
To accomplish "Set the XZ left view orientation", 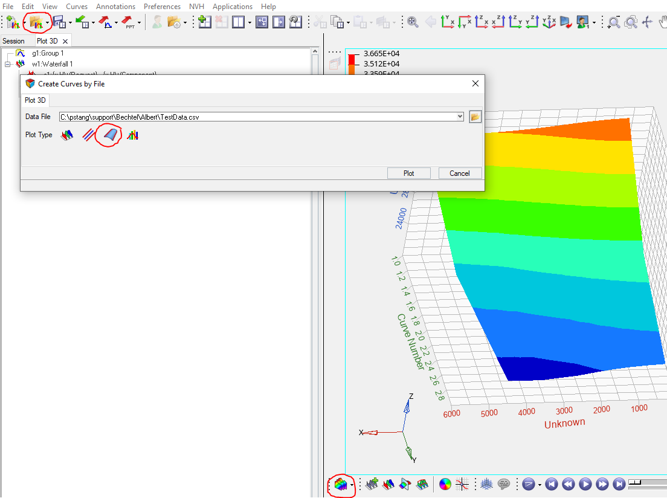I will (x=481, y=22).
